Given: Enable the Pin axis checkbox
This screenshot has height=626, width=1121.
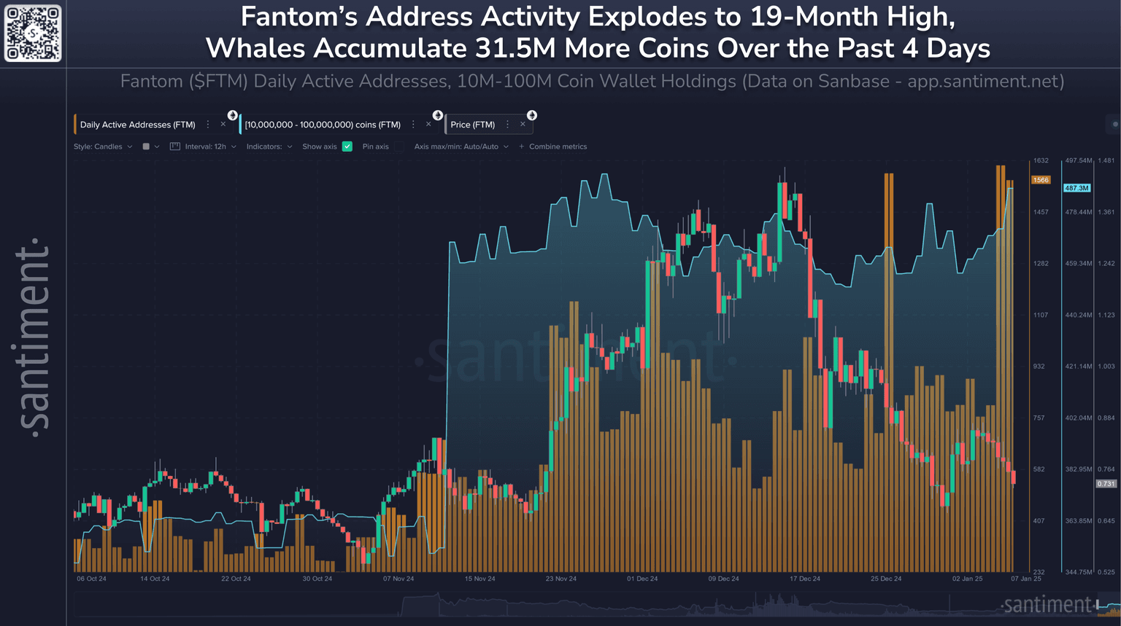Looking at the screenshot, I should [398, 146].
